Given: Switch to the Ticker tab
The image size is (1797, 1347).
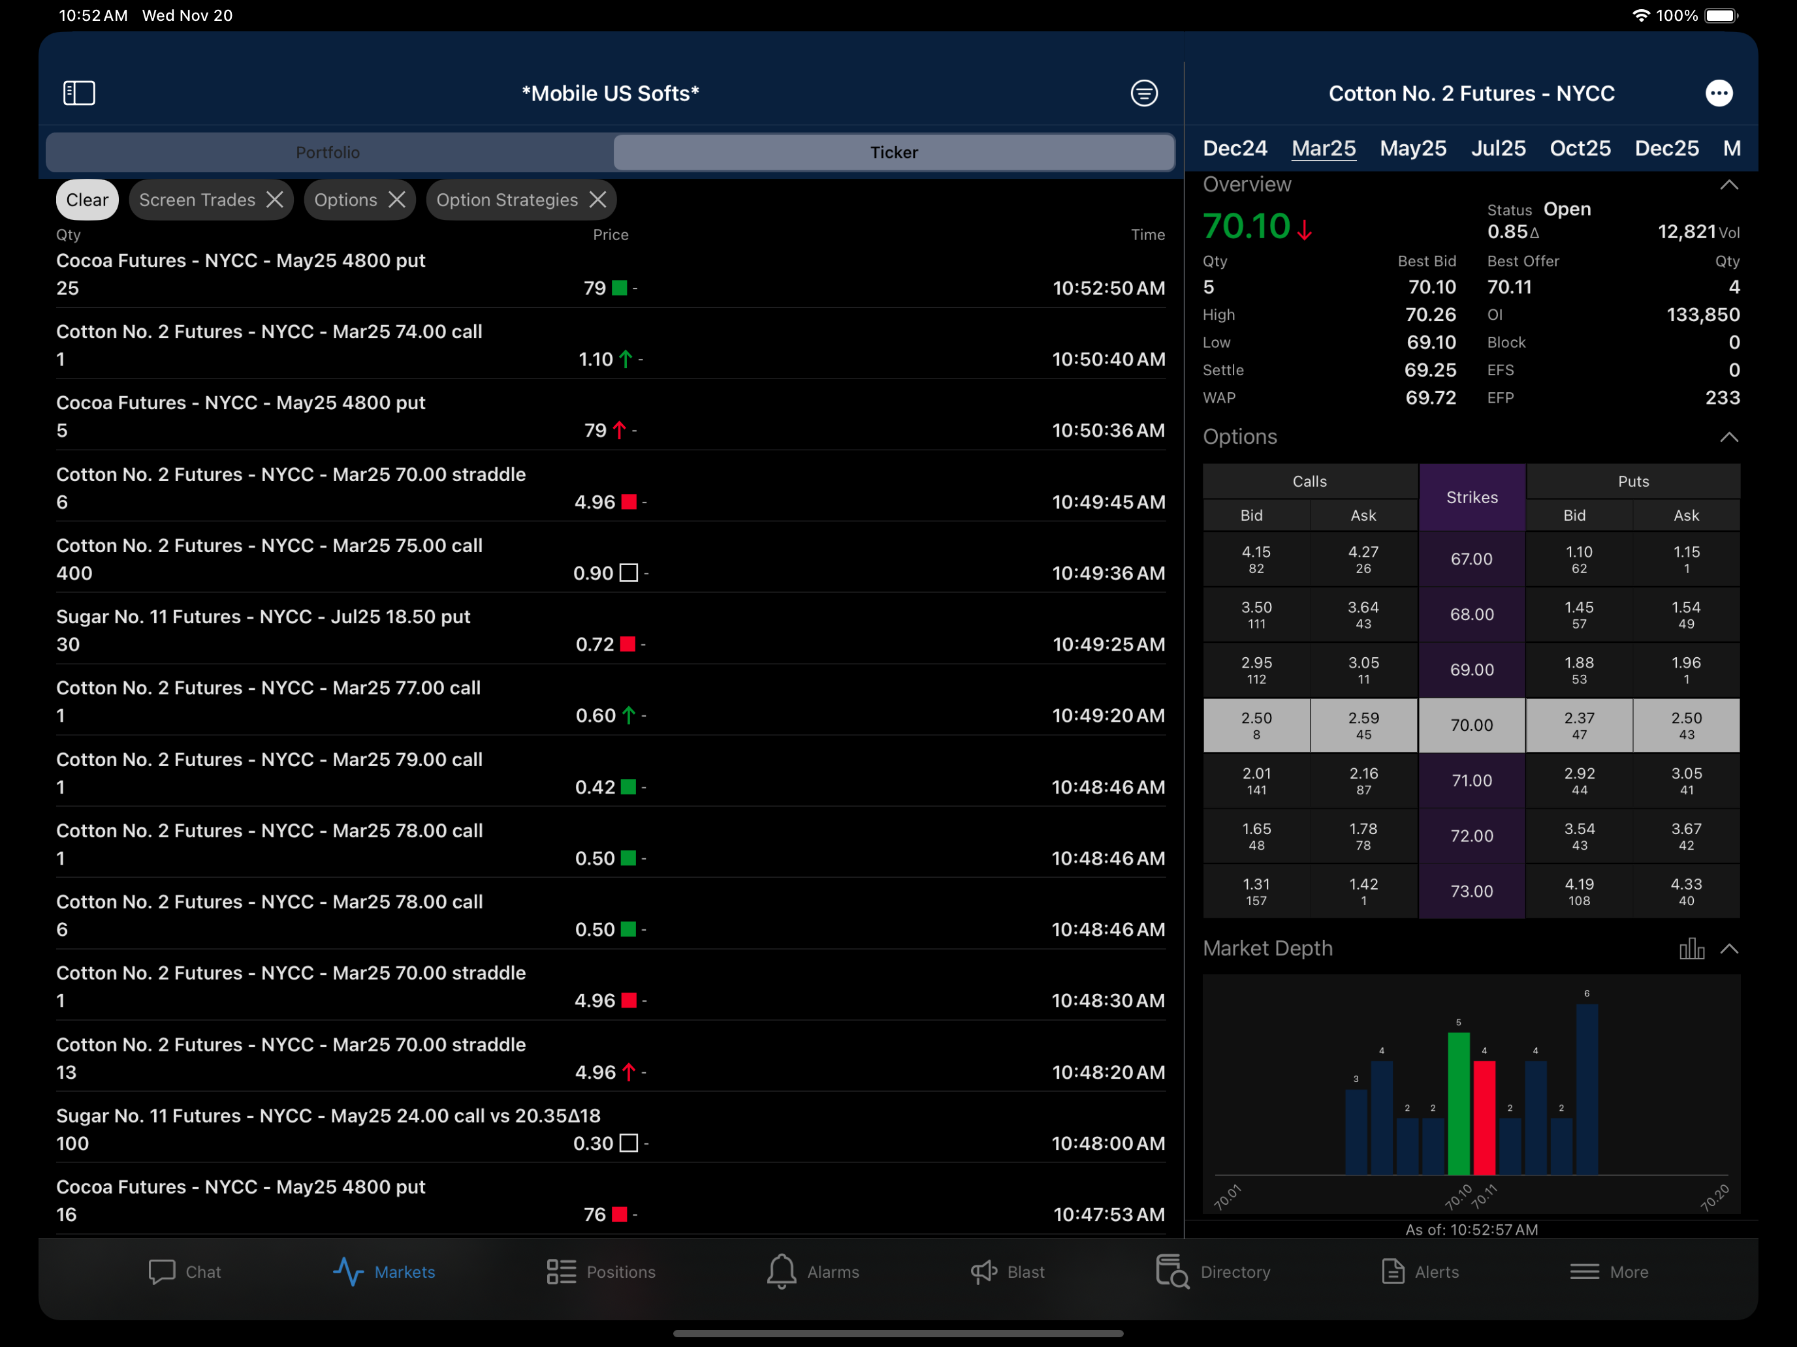Looking at the screenshot, I should click(894, 153).
